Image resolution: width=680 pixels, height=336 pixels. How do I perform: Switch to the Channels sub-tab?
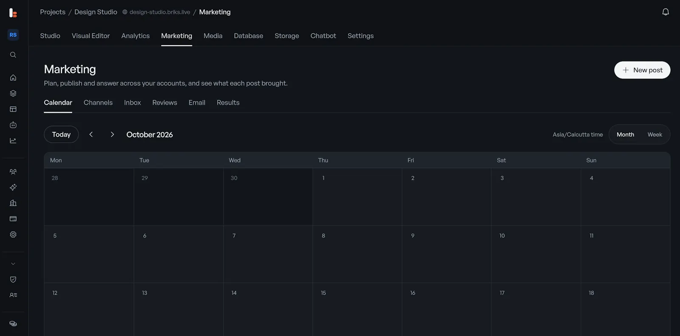click(98, 103)
